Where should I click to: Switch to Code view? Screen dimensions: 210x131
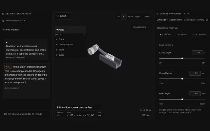[x=146, y=17]
